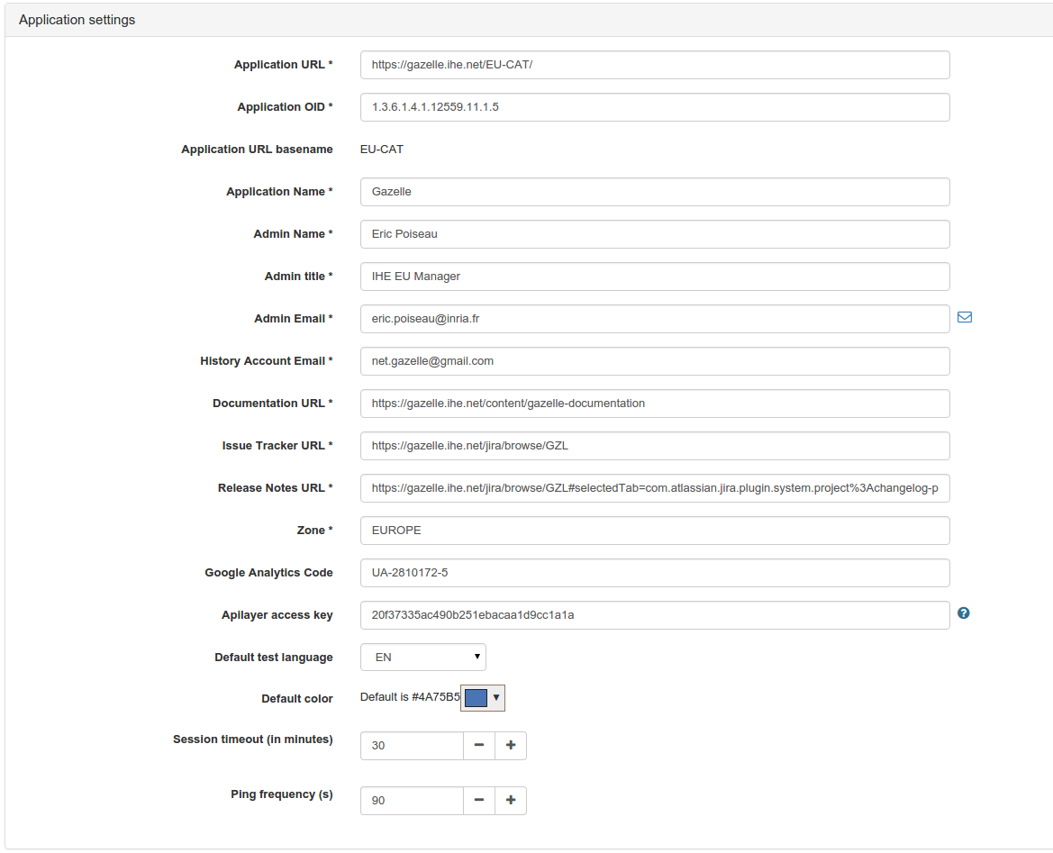
Task: Decrease ping frequency with minus button
Action: pos(479,801)
